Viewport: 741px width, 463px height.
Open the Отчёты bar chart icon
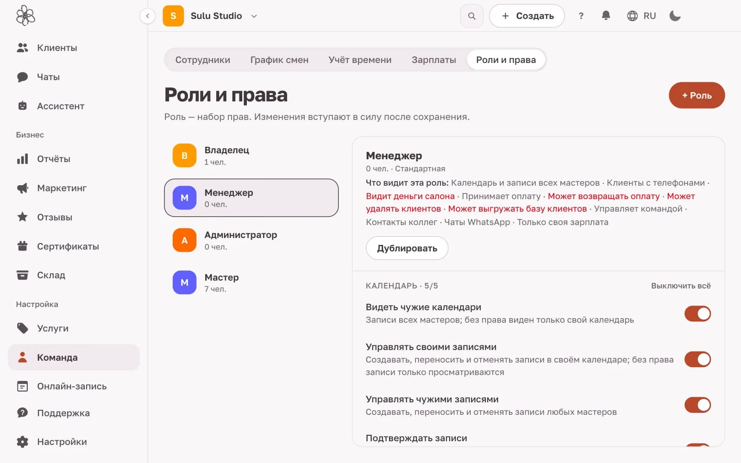point(22,159)
